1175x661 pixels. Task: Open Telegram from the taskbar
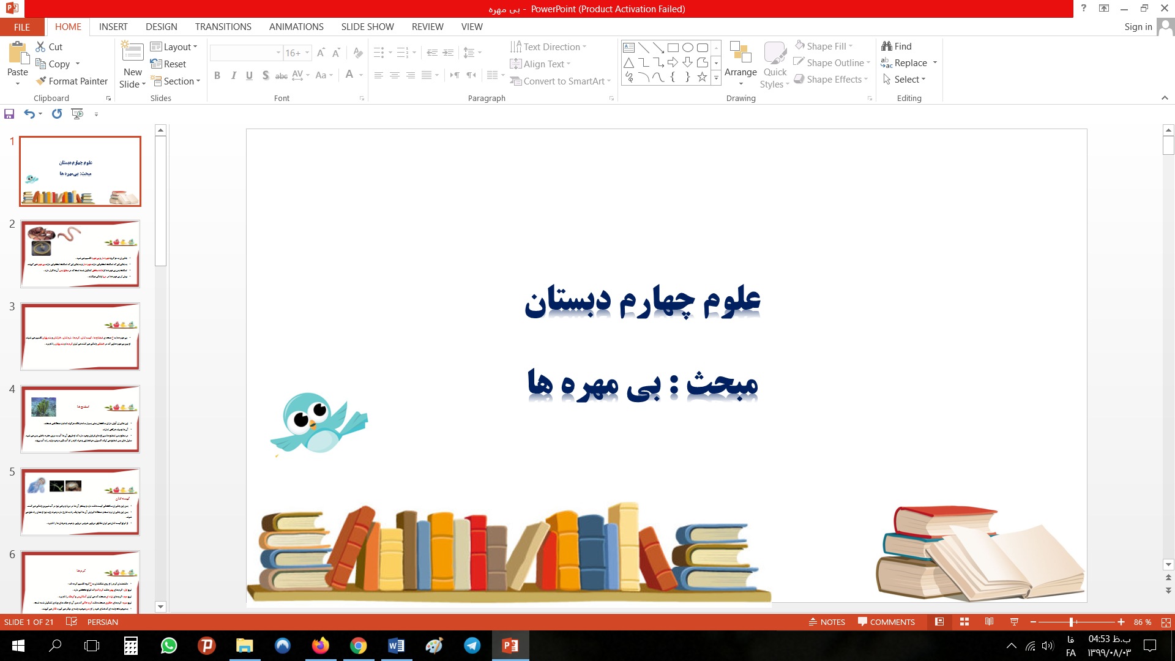click(472, 646)
